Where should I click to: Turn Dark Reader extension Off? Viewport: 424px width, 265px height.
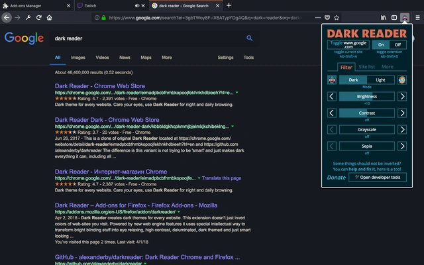tap(397, 44)
